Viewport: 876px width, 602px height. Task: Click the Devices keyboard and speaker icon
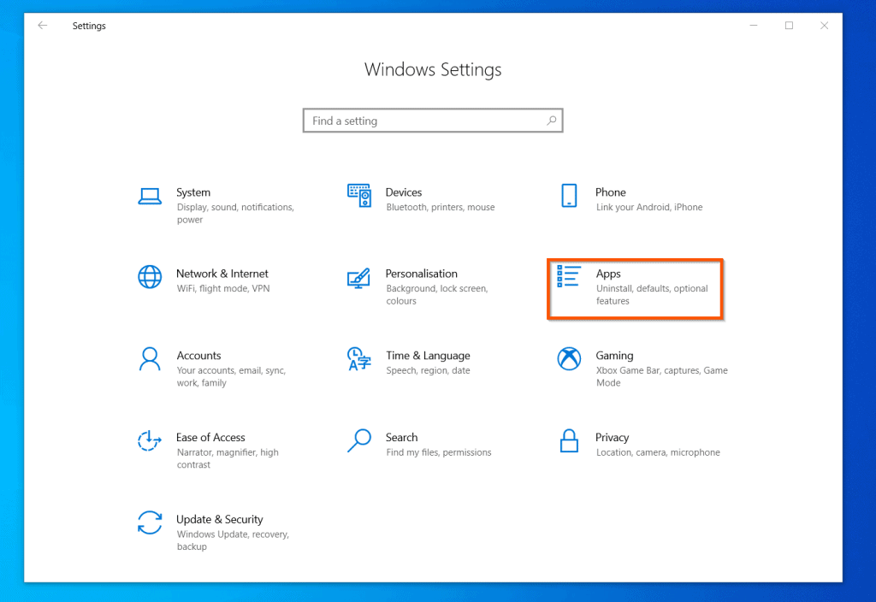(x=359, y=195)
